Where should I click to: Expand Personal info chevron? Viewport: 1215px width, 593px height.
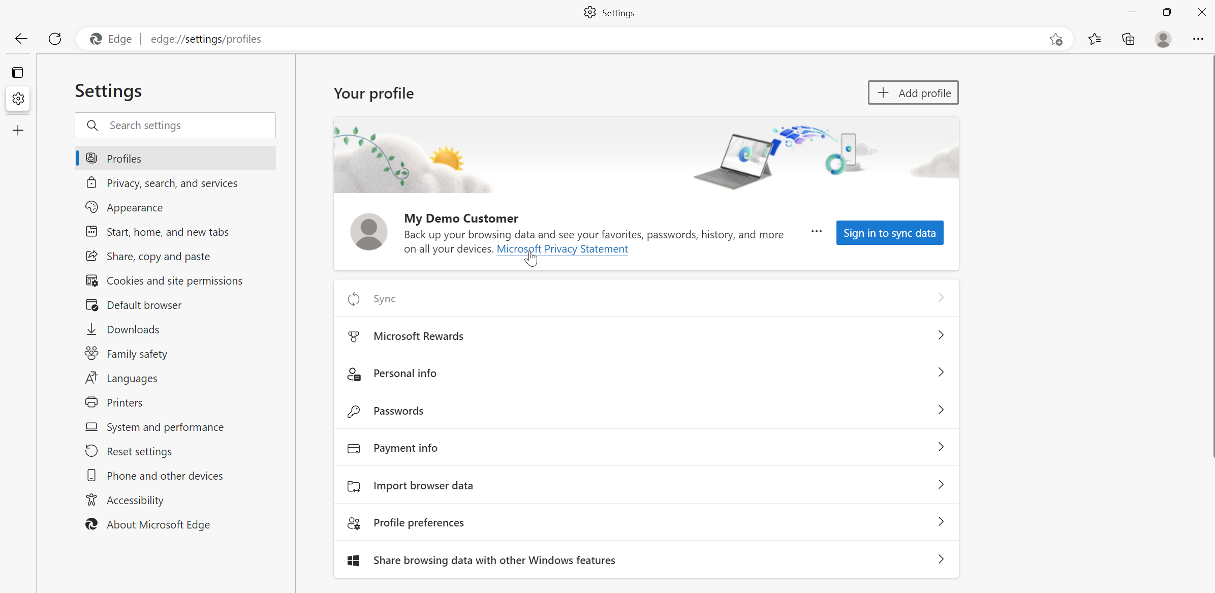coord(941,372)
